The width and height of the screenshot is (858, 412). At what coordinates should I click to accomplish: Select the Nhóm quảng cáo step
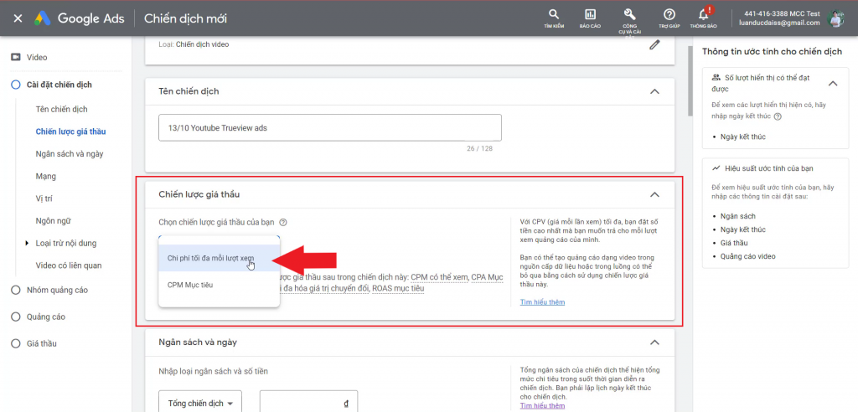tap(15, 290)
